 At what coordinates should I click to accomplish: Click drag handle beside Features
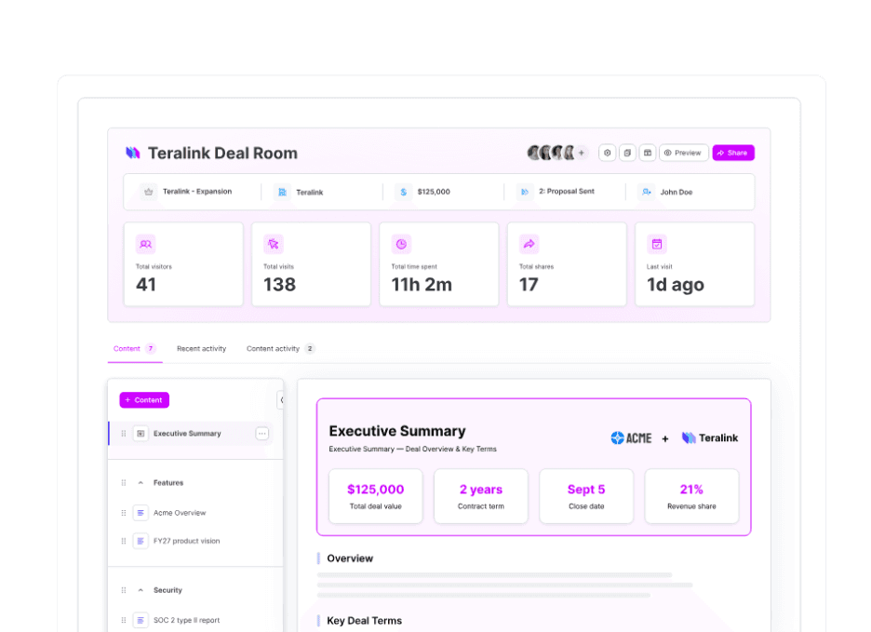(124, 483)
